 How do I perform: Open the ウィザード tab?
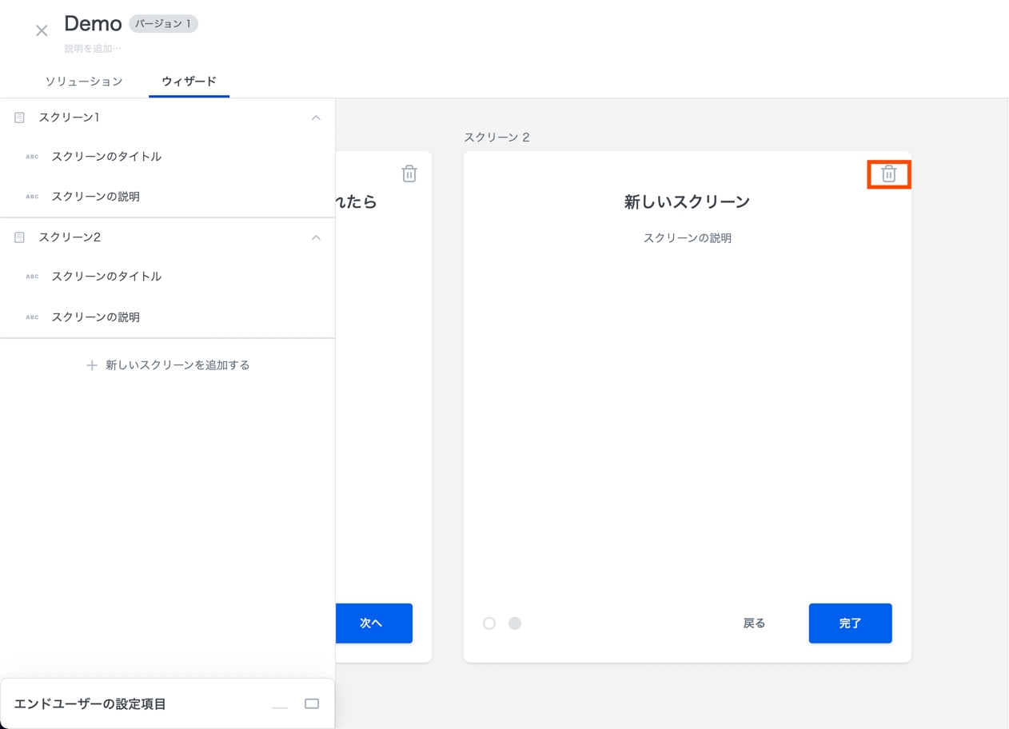coord(189,82)
